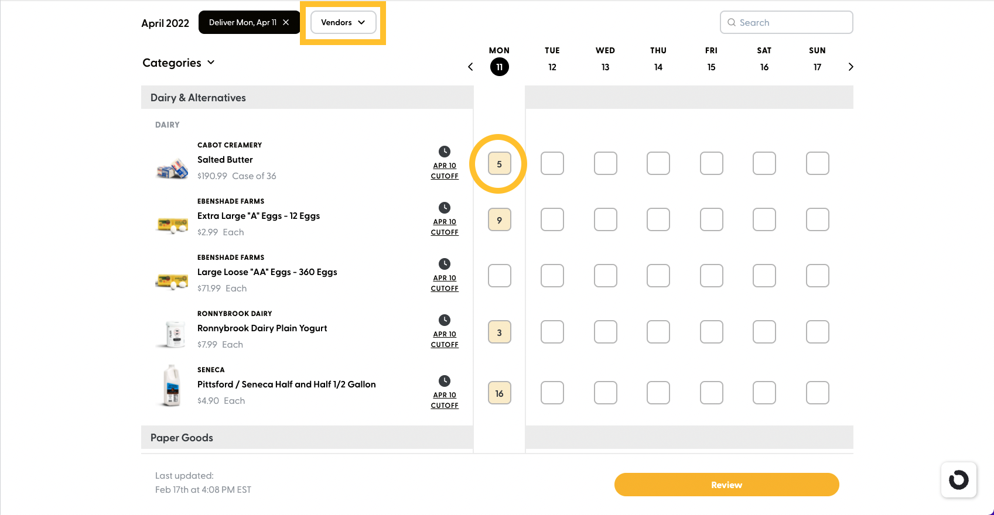This screenshot has height=515, width=994.
Task: Click Tuesday quantity box for Salted Butter
Action: click(x=552, y=163)
